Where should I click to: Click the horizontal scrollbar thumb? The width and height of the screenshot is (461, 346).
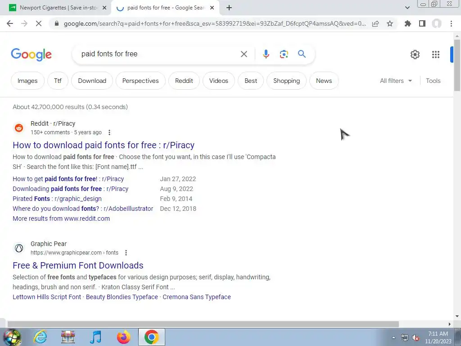[203, 324]
